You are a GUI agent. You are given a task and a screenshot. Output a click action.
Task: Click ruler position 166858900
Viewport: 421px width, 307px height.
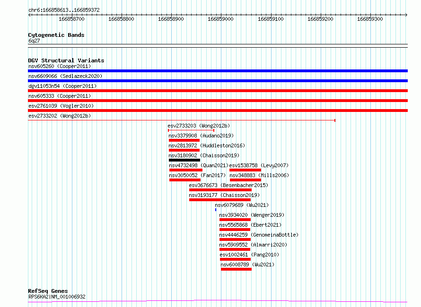click(171, 19)
